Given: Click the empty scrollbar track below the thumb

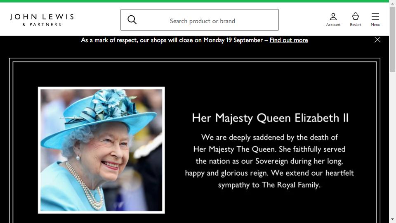Looking at the screenshot, I should (392, 144).
